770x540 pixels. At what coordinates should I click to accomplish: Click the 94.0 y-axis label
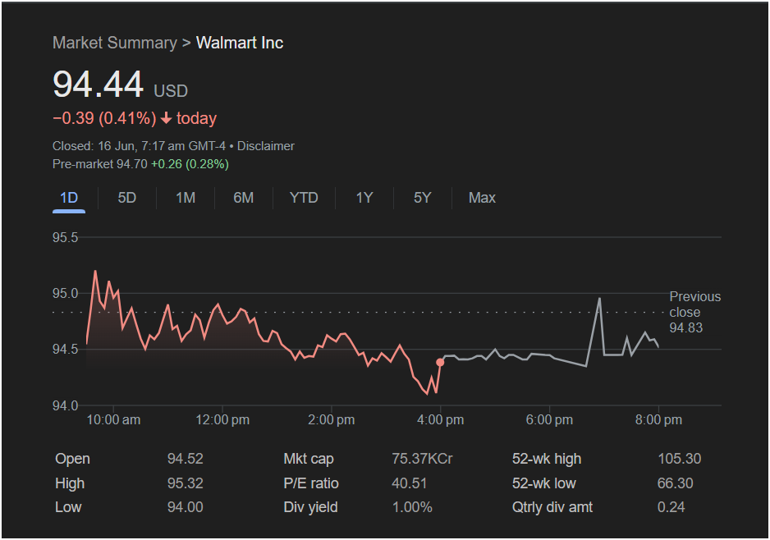[66, 405]
